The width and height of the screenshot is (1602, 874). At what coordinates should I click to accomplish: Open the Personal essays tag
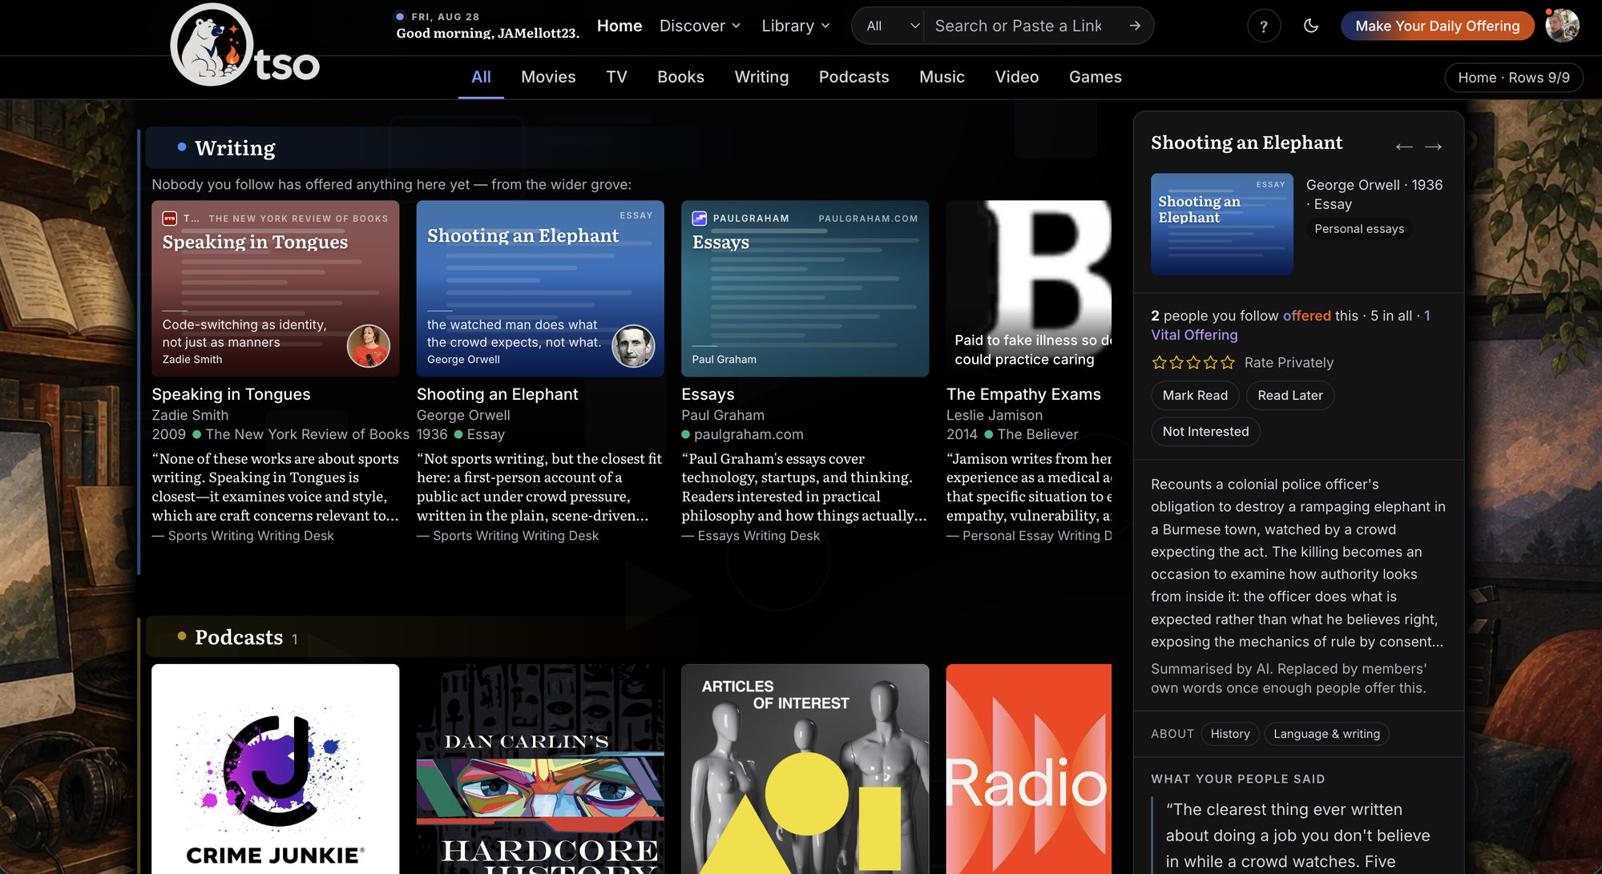(1359, 229)
